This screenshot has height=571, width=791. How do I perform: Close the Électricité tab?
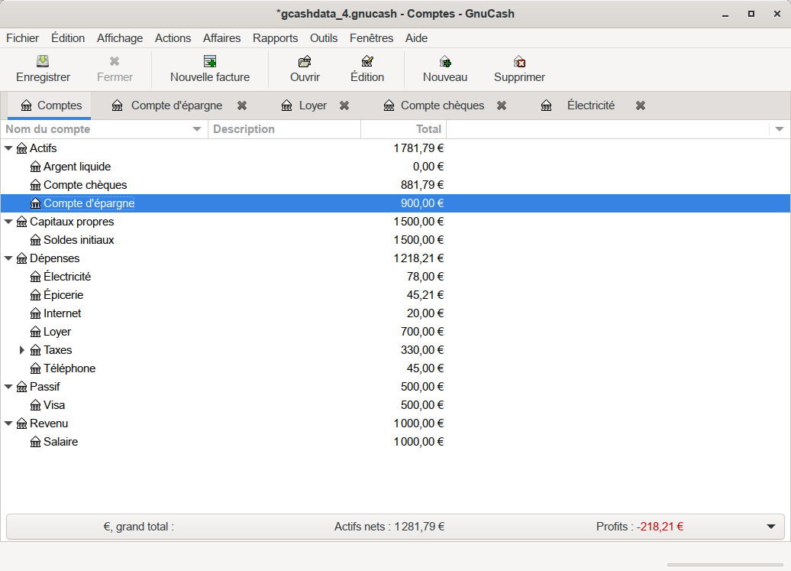pyautogui.click(x=641, y=105)
